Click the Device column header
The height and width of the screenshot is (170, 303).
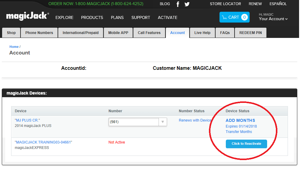[21, 111]
